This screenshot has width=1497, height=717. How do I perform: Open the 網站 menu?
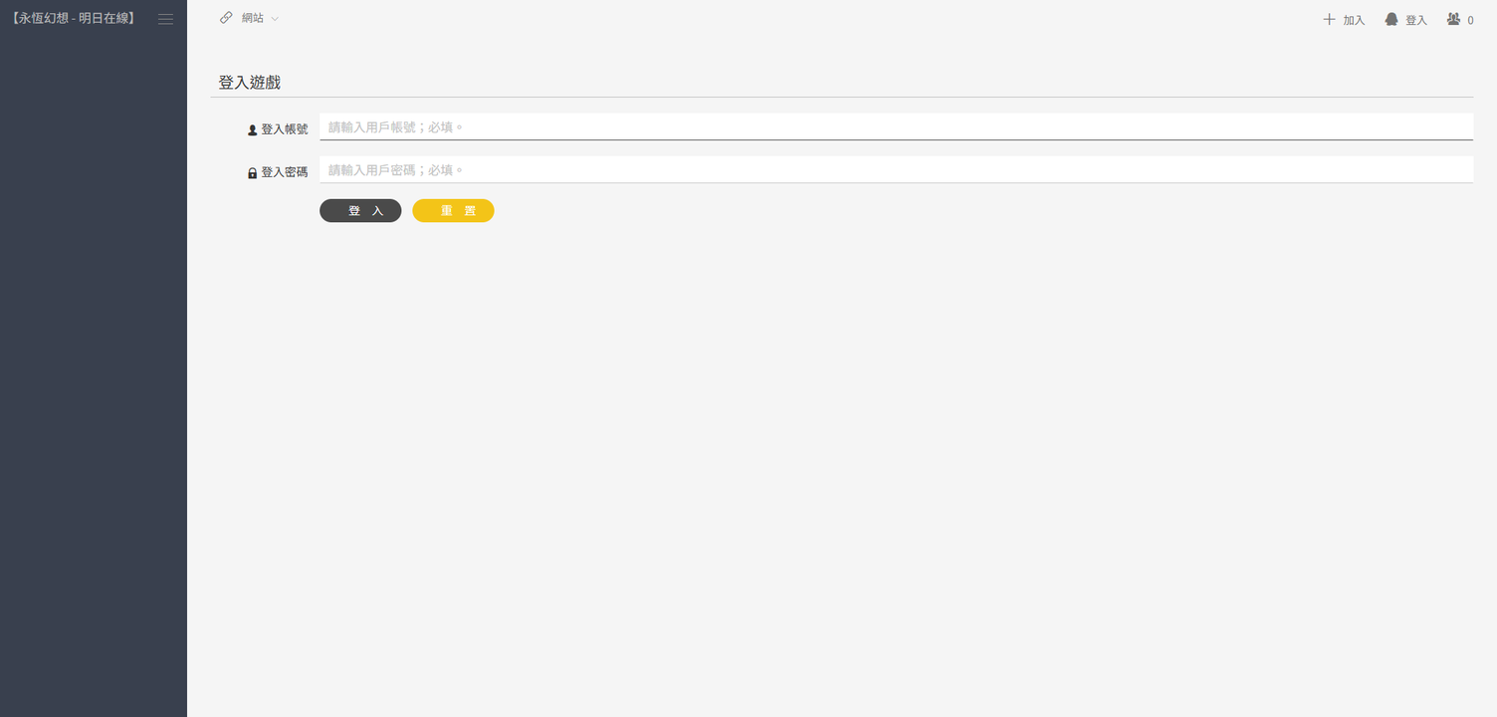253,18
